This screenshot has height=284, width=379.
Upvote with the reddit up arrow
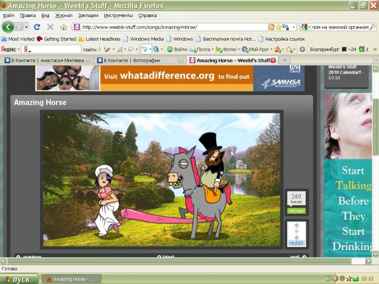click(297, 226)
